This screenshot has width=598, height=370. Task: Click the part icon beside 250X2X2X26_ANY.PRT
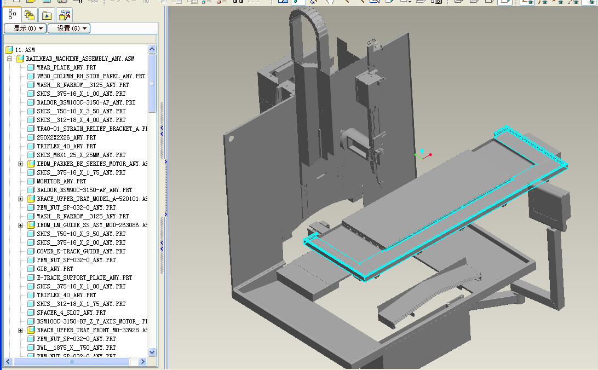click(x=31, y=137)
